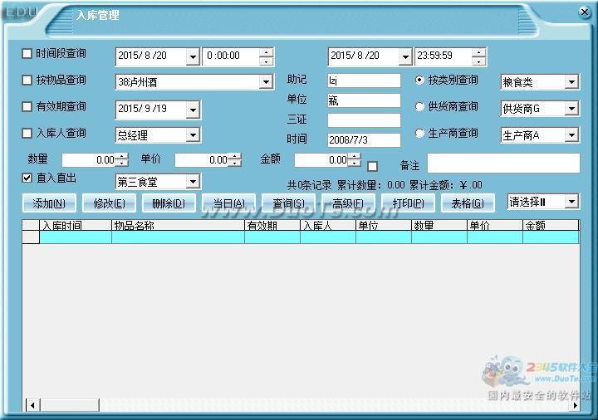The image size is (598, 420).
Task: Close the 入库管理 window
Action: tap(584, 12)
